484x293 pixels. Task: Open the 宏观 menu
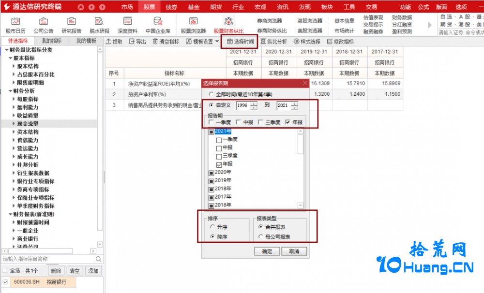pyautogui.click(x=260, y=7)
